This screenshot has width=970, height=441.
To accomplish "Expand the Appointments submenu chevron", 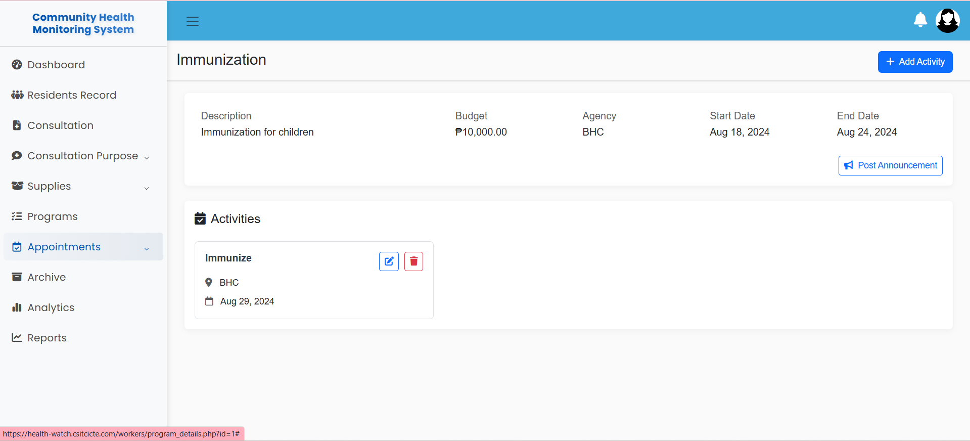I will tap(147, 249).
